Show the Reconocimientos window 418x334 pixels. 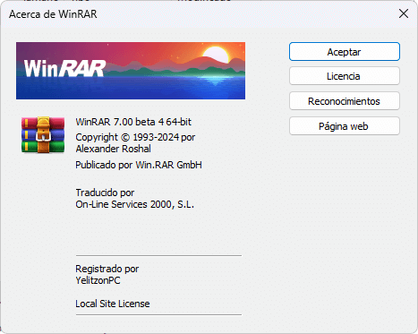point(345,101)
